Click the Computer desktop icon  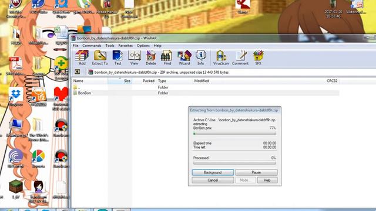tap(16, 128)
